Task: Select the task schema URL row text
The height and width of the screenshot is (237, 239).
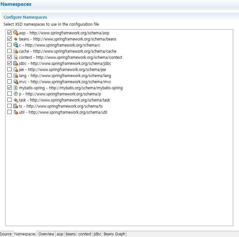Action: pos(64,100)
